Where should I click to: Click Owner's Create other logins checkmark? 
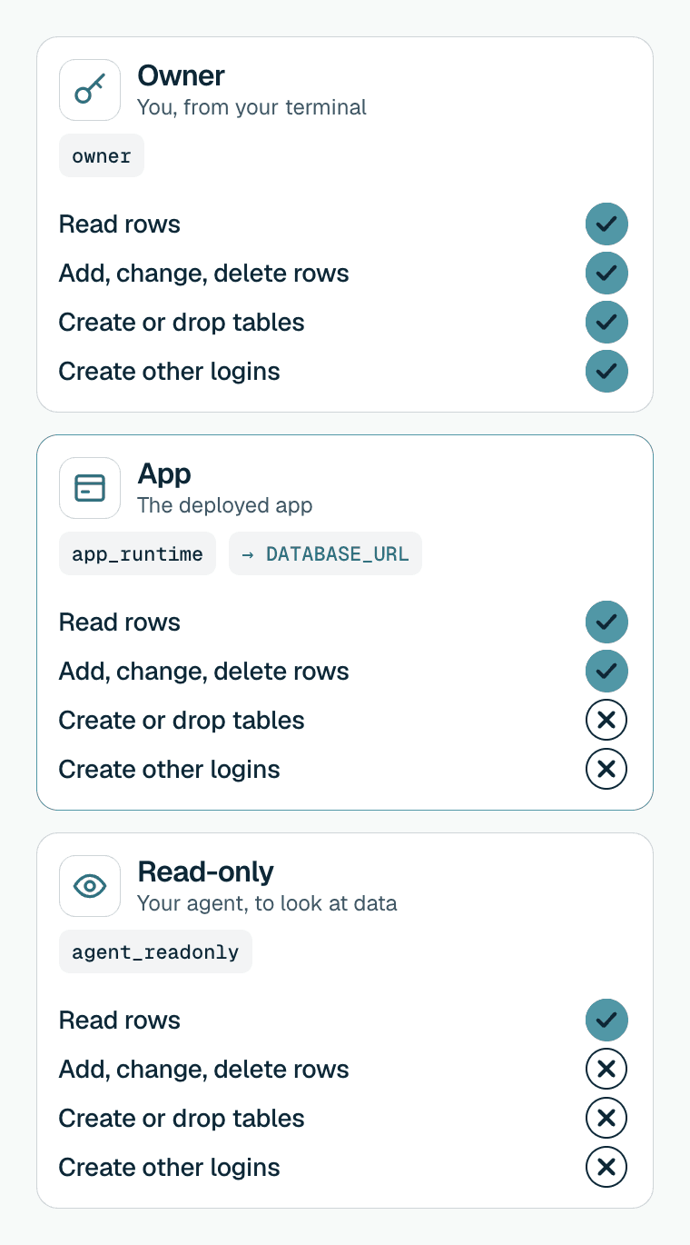[606, 371]
